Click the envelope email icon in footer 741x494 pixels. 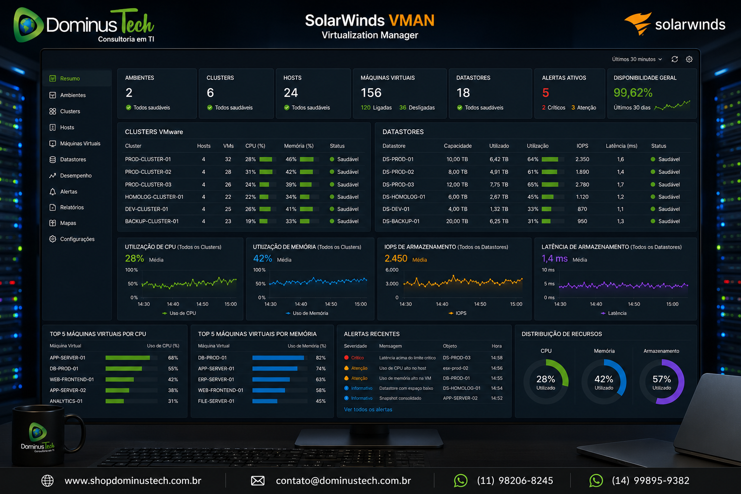[258, 480]
